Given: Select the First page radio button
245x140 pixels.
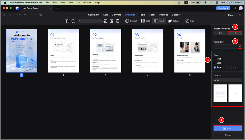Looking at the screenshot, I should [x=215, y=59].
